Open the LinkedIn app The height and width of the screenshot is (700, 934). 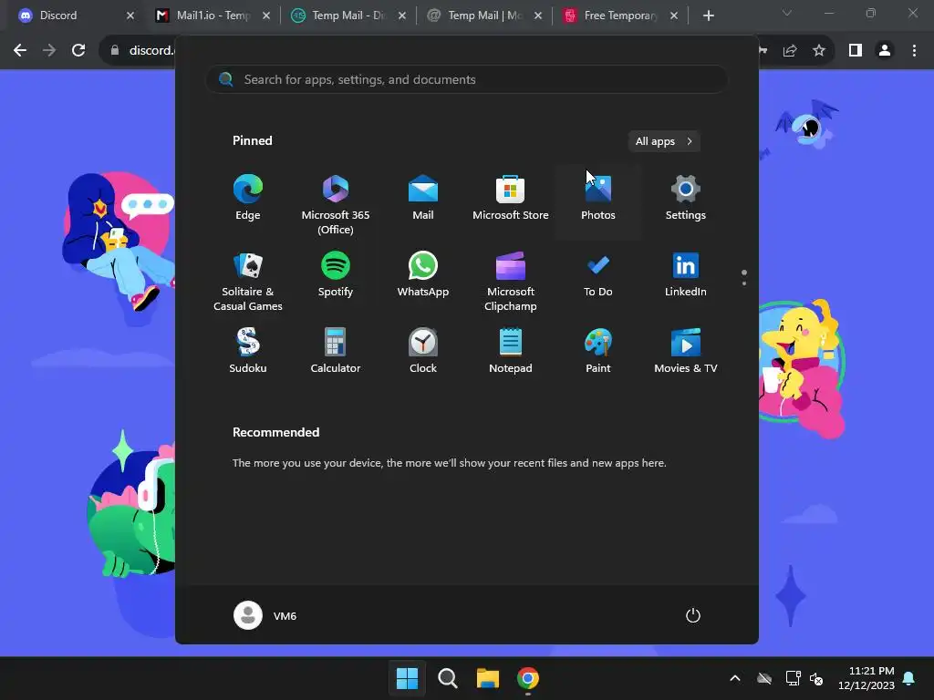click(x=686, y=275)
